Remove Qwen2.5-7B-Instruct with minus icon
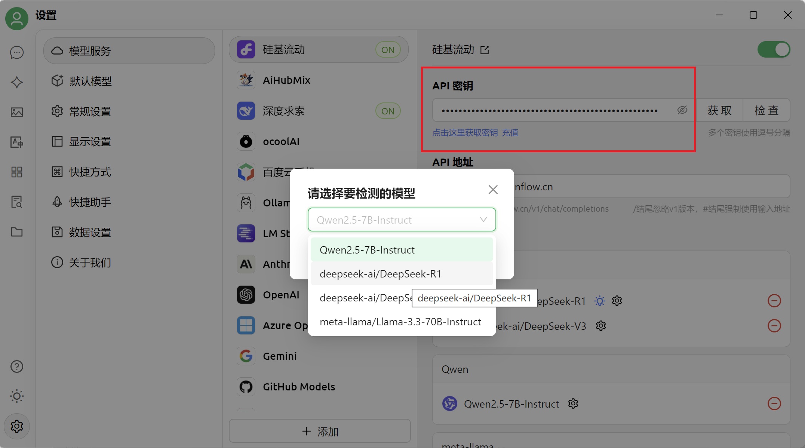This screenshot has width=805, height=448. click(x=774, y=403)
